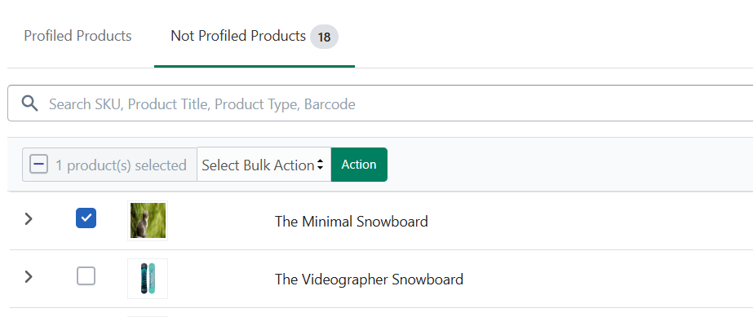Click the magnifying glass search icon
The width and height of the screenshot is (753, 317).
pos(29,103)
